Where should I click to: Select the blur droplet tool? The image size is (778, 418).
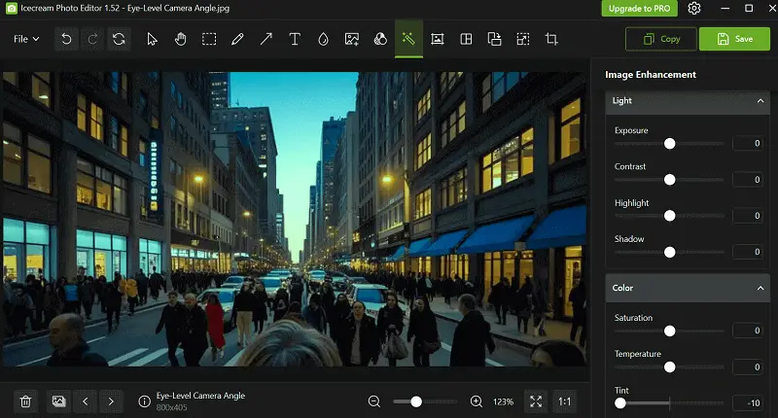click(323, 39)
